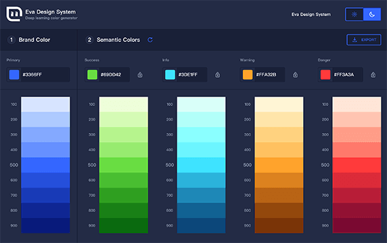Lock the Info color #3DE1FF
Image resolution: width=387 pixels, height=243 pixels.
tap(217, 75)
